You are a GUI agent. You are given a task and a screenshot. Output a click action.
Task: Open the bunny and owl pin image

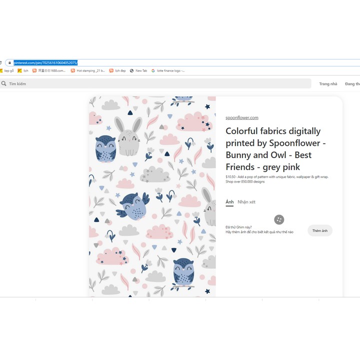pyautogui.click(x=152, y=196)
